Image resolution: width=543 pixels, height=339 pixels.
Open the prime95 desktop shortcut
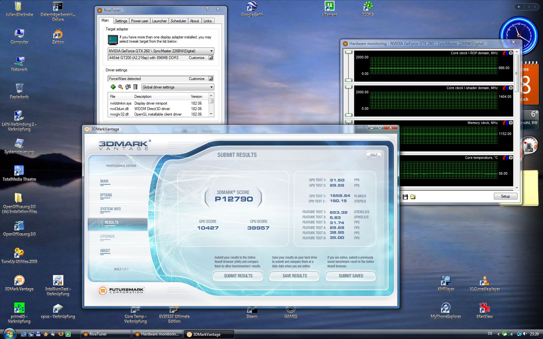pos(19,313)
